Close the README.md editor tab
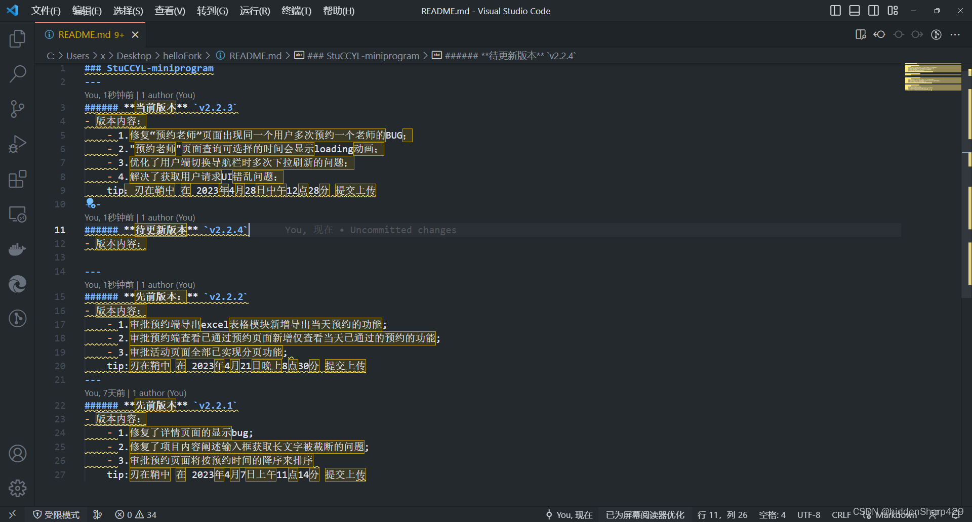Viewport: 972px width, 522px height. 135,34
